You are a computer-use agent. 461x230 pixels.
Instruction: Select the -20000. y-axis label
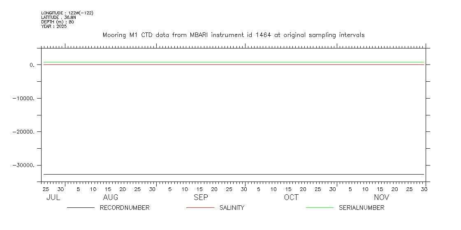[x=25, y=132]
